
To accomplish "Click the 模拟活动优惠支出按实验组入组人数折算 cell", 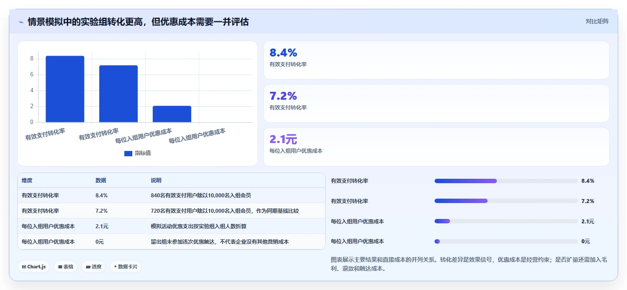I will click(199, 226).
